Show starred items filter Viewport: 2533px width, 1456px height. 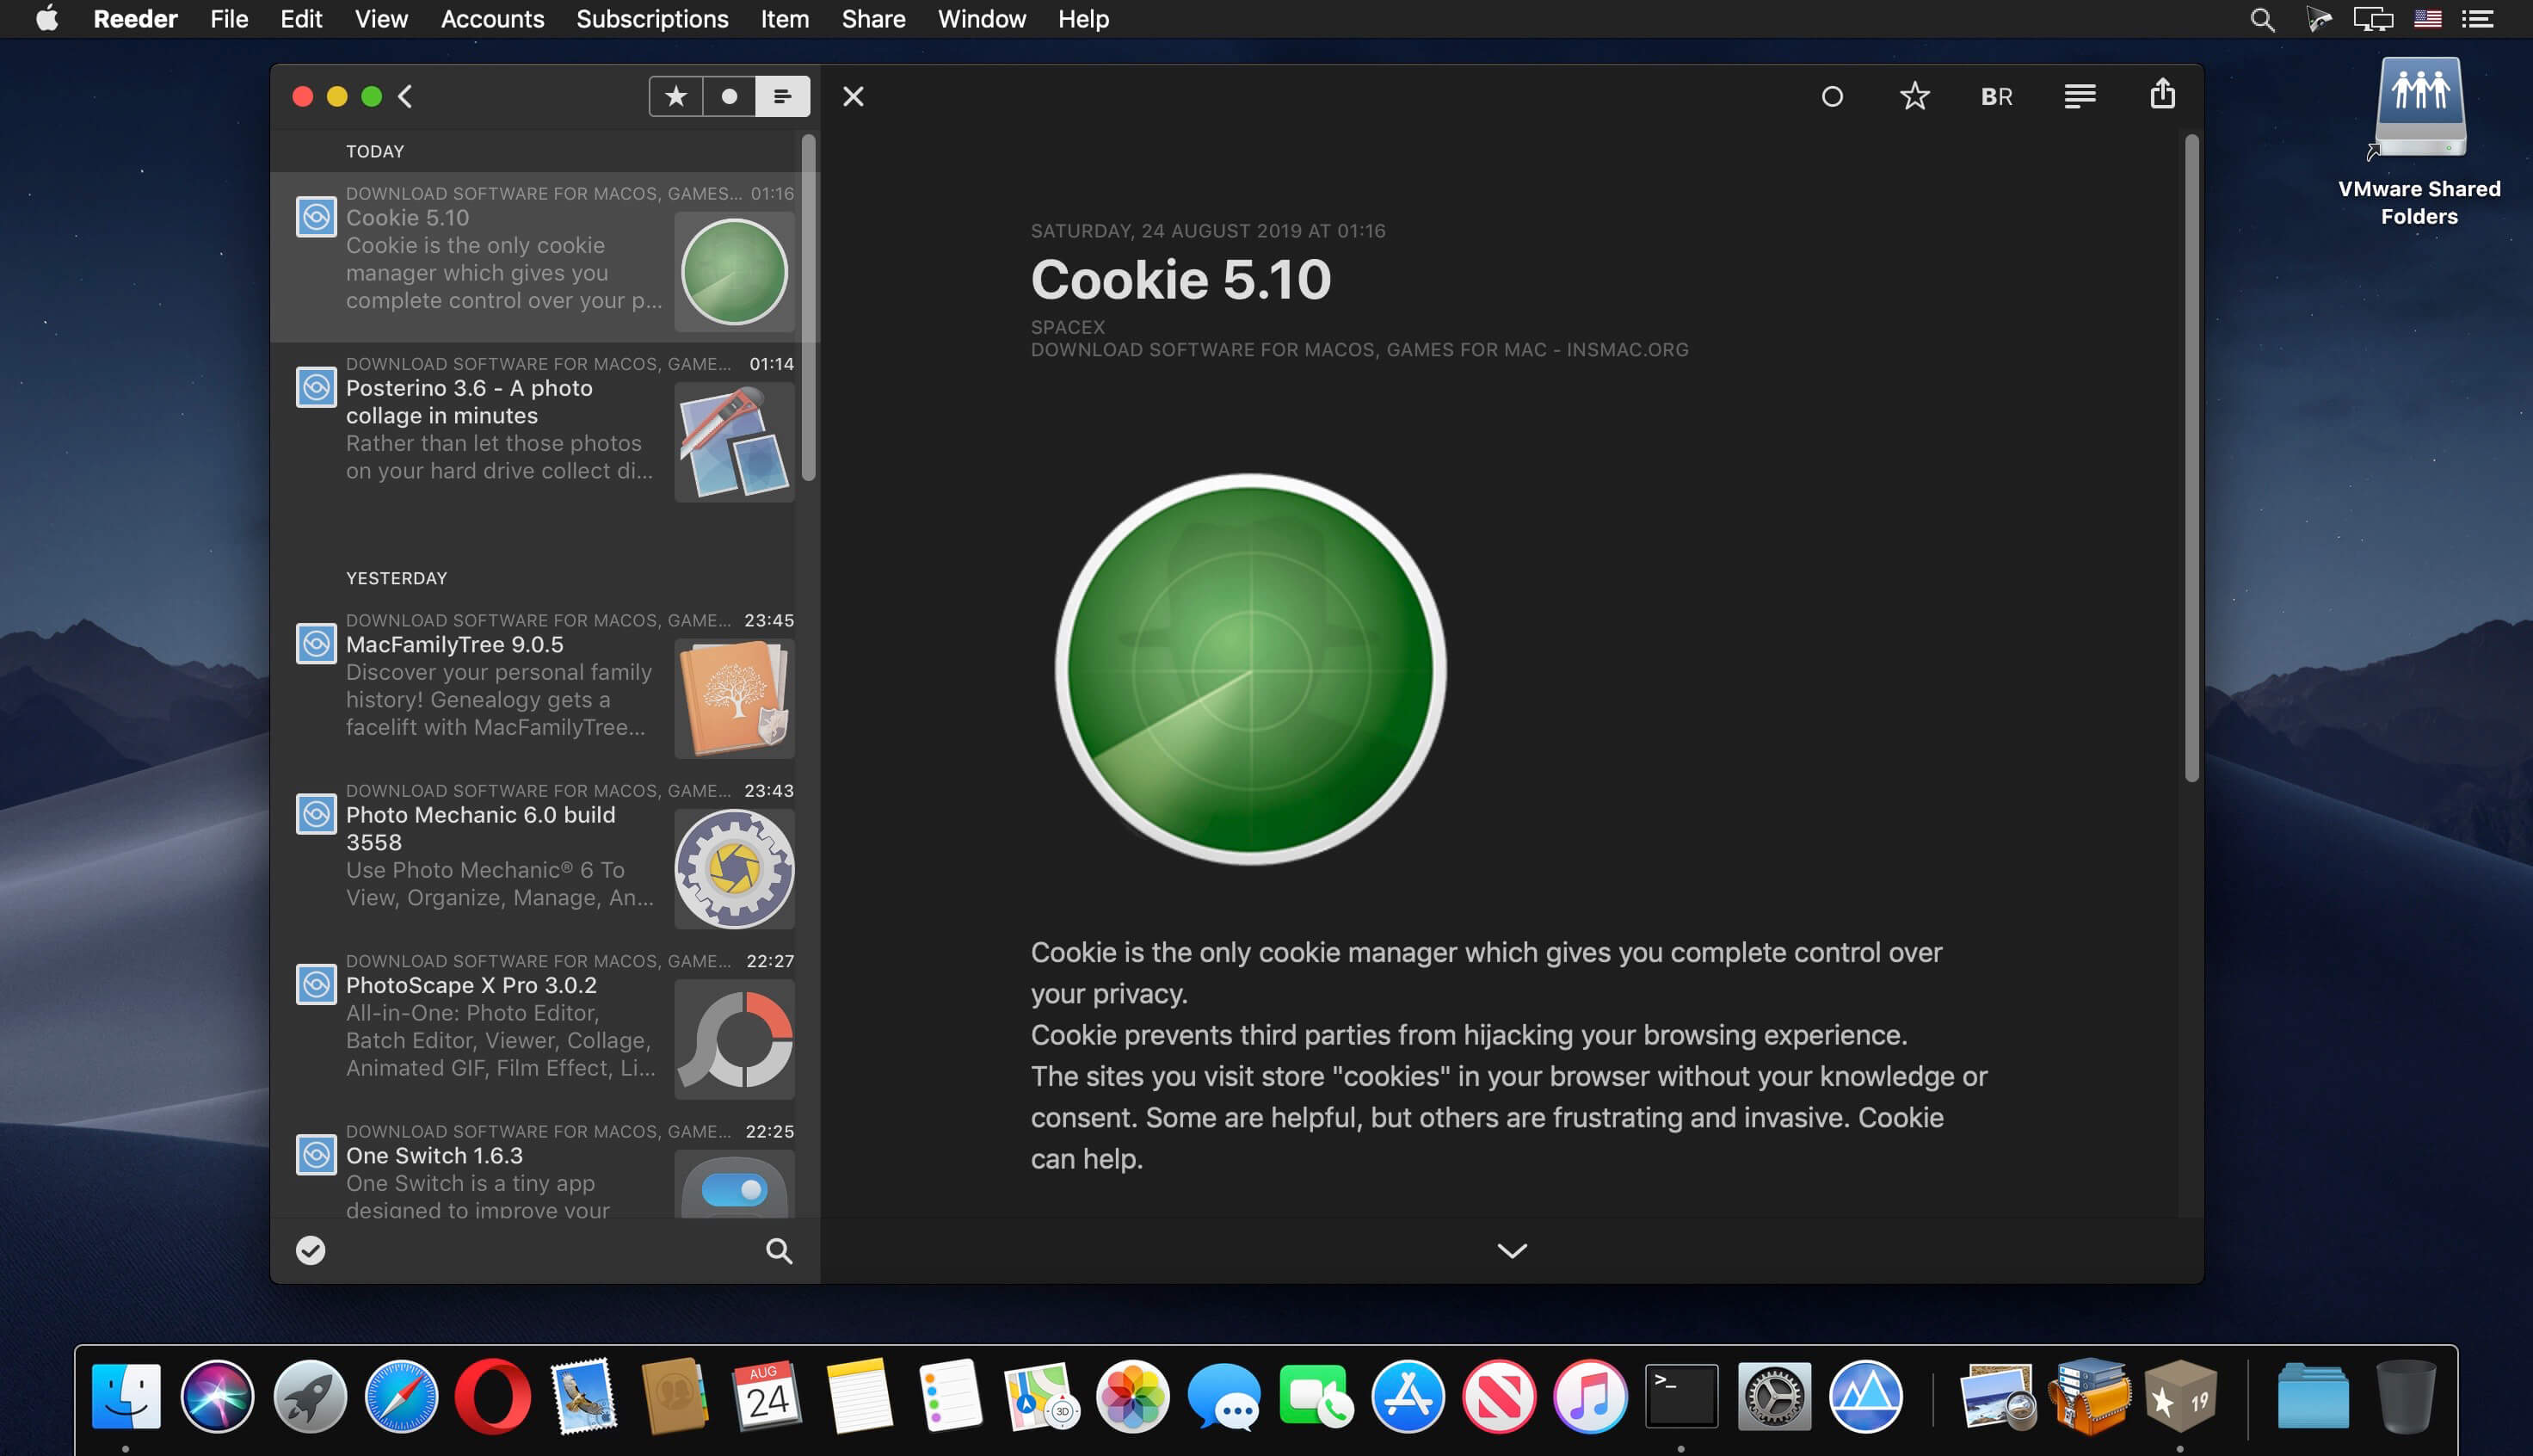(675, 96)
